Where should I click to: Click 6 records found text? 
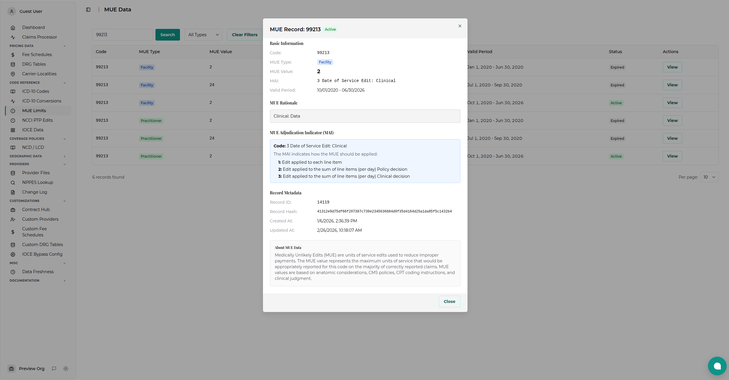(108, 177)
